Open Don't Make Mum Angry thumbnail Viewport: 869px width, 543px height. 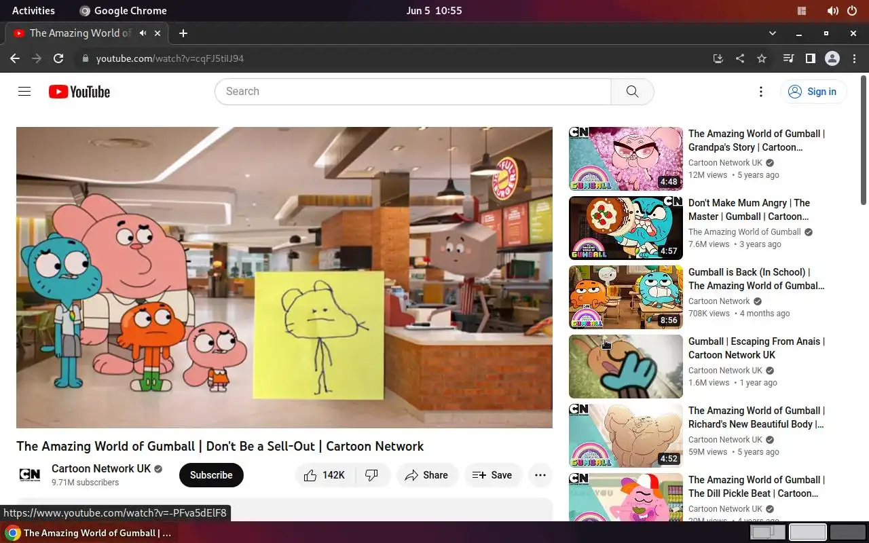[x=626, y=228]
